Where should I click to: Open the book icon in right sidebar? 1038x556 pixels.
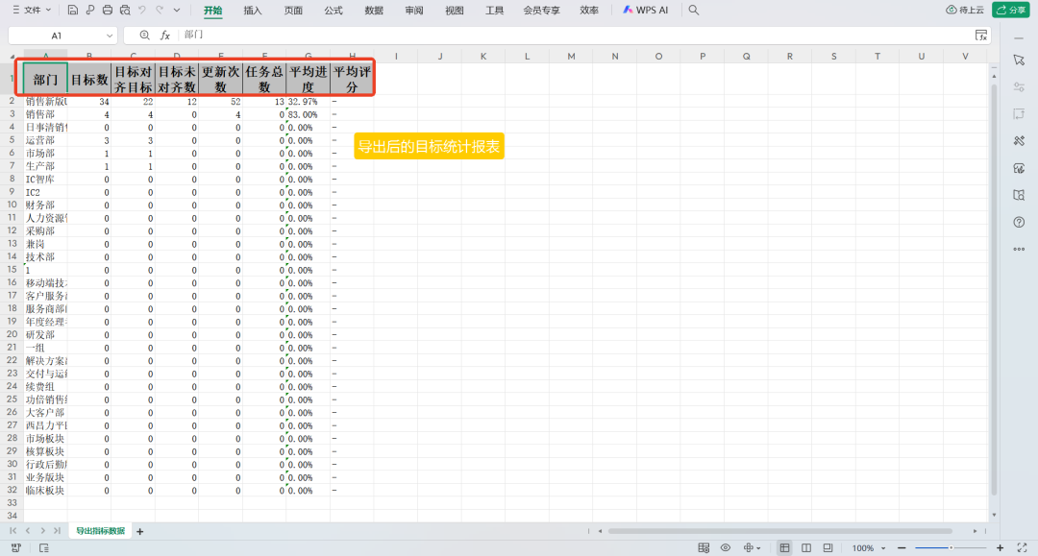click(x=1019, y=195)
